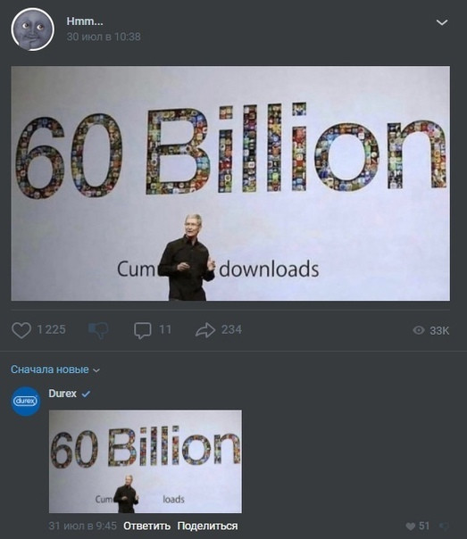Open post options chevron menu
Screen dimensions: 467x539
[442, 22]
